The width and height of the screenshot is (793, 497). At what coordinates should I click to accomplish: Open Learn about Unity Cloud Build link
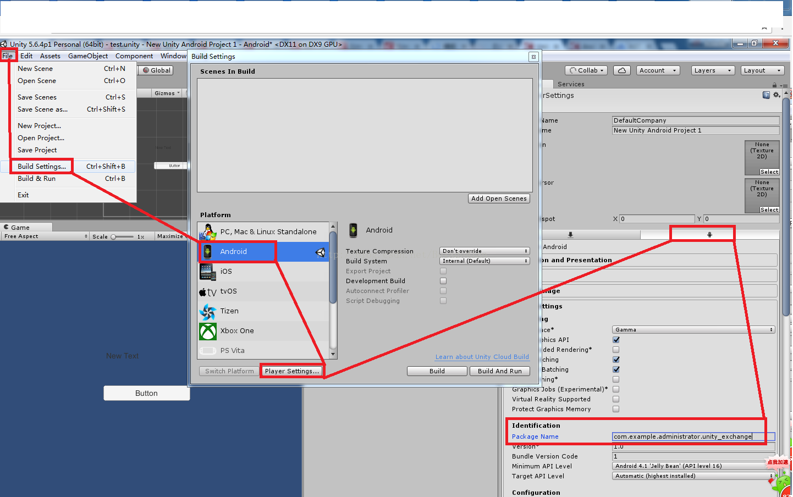(482, 357)
